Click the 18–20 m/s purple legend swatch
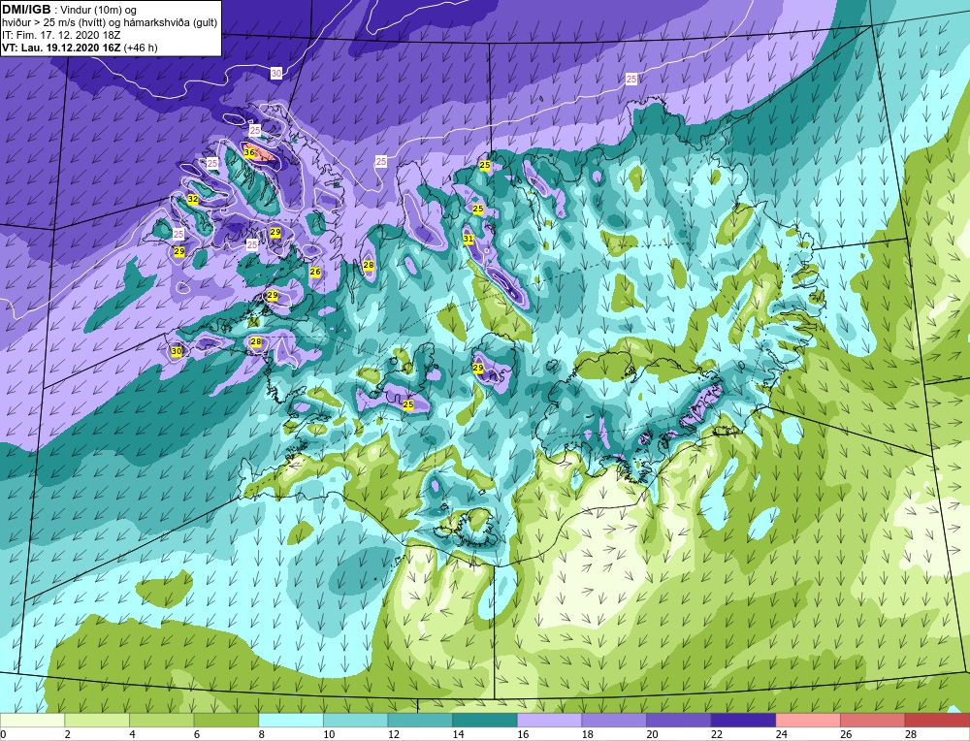This screenshot has width=970, height=741. (x=614, y=720)
